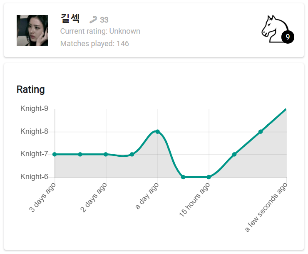Click the Knight-8 axis label
Viewport: 308px width, 254px height.
(x=34, y=131)
